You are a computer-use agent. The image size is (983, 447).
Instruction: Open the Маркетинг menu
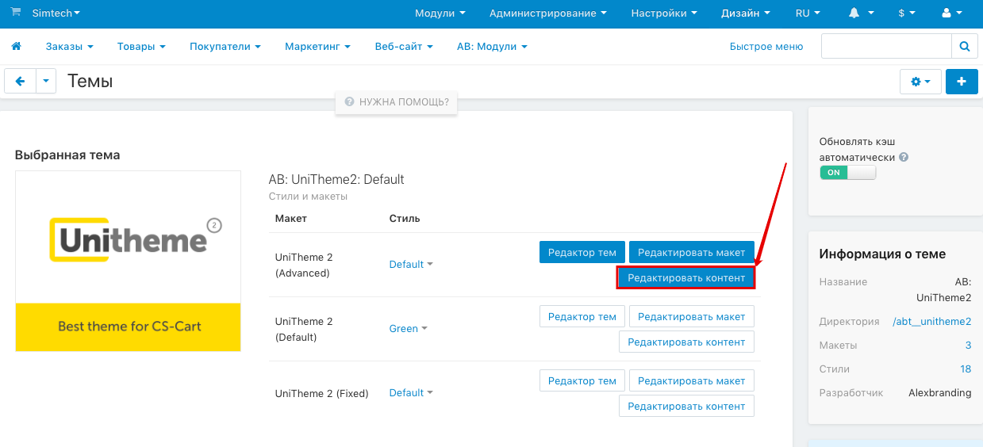317,47
